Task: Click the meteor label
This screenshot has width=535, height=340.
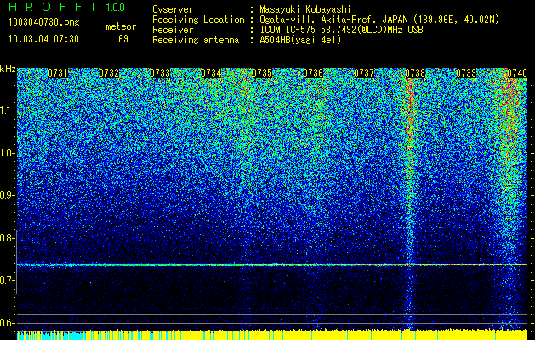Action: click(121, 26)
